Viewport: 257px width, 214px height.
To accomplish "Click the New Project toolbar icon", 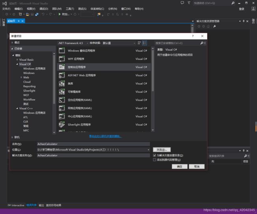I will point(20,14).
